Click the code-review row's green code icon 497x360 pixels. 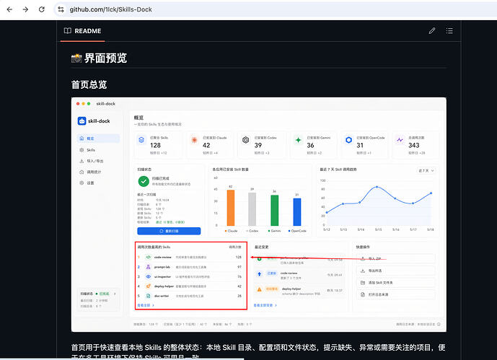[148, 258]
